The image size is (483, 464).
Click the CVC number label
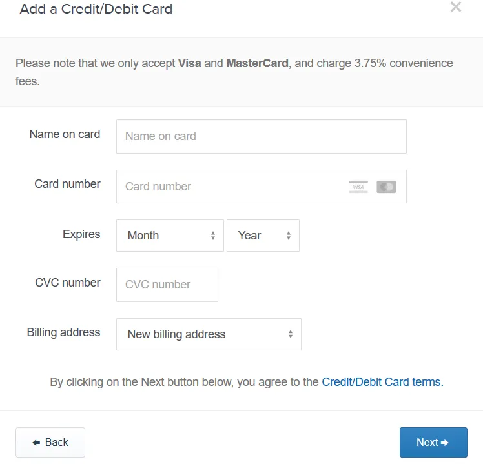coord(68,283)
